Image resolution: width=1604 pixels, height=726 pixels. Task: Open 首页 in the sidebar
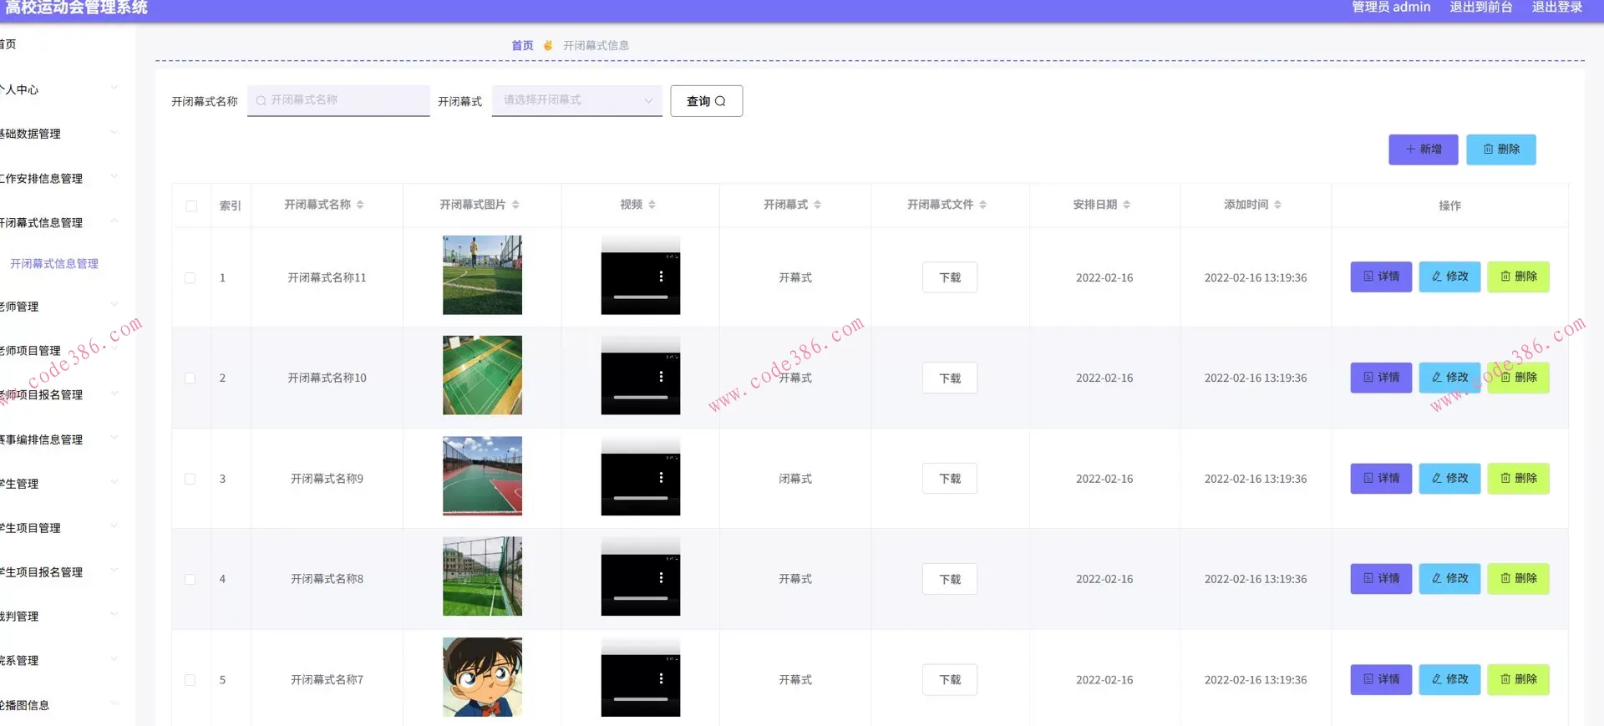click(x=8, y=44)
